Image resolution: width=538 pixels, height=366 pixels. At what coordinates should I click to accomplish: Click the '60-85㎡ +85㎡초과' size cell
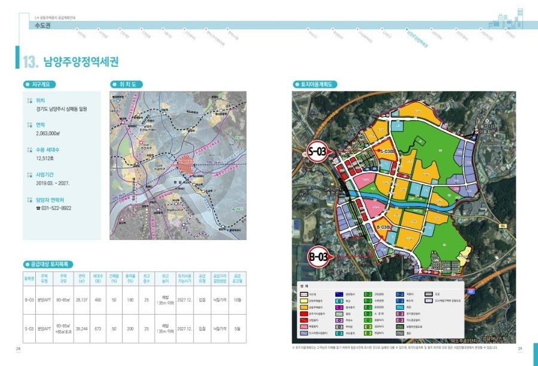tap(63, 329)
